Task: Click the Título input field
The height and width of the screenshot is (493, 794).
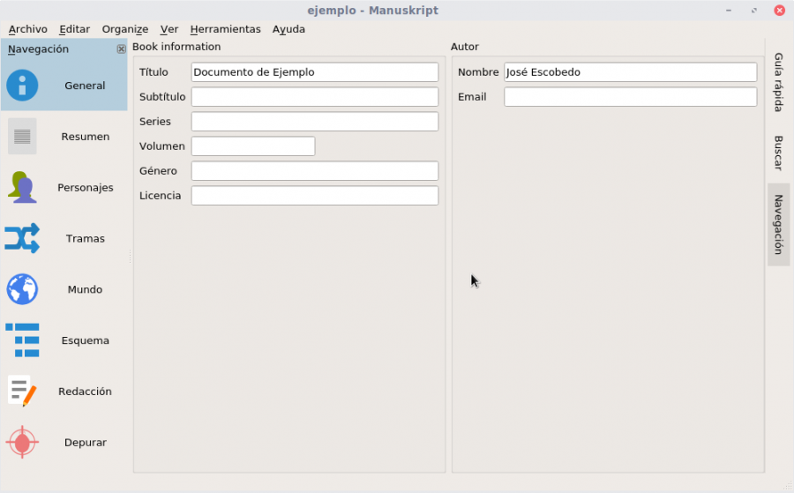Action: pos(314,71)
